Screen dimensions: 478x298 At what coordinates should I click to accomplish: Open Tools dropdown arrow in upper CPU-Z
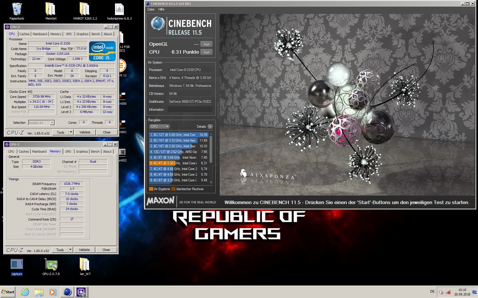click(x=71, y=132)
